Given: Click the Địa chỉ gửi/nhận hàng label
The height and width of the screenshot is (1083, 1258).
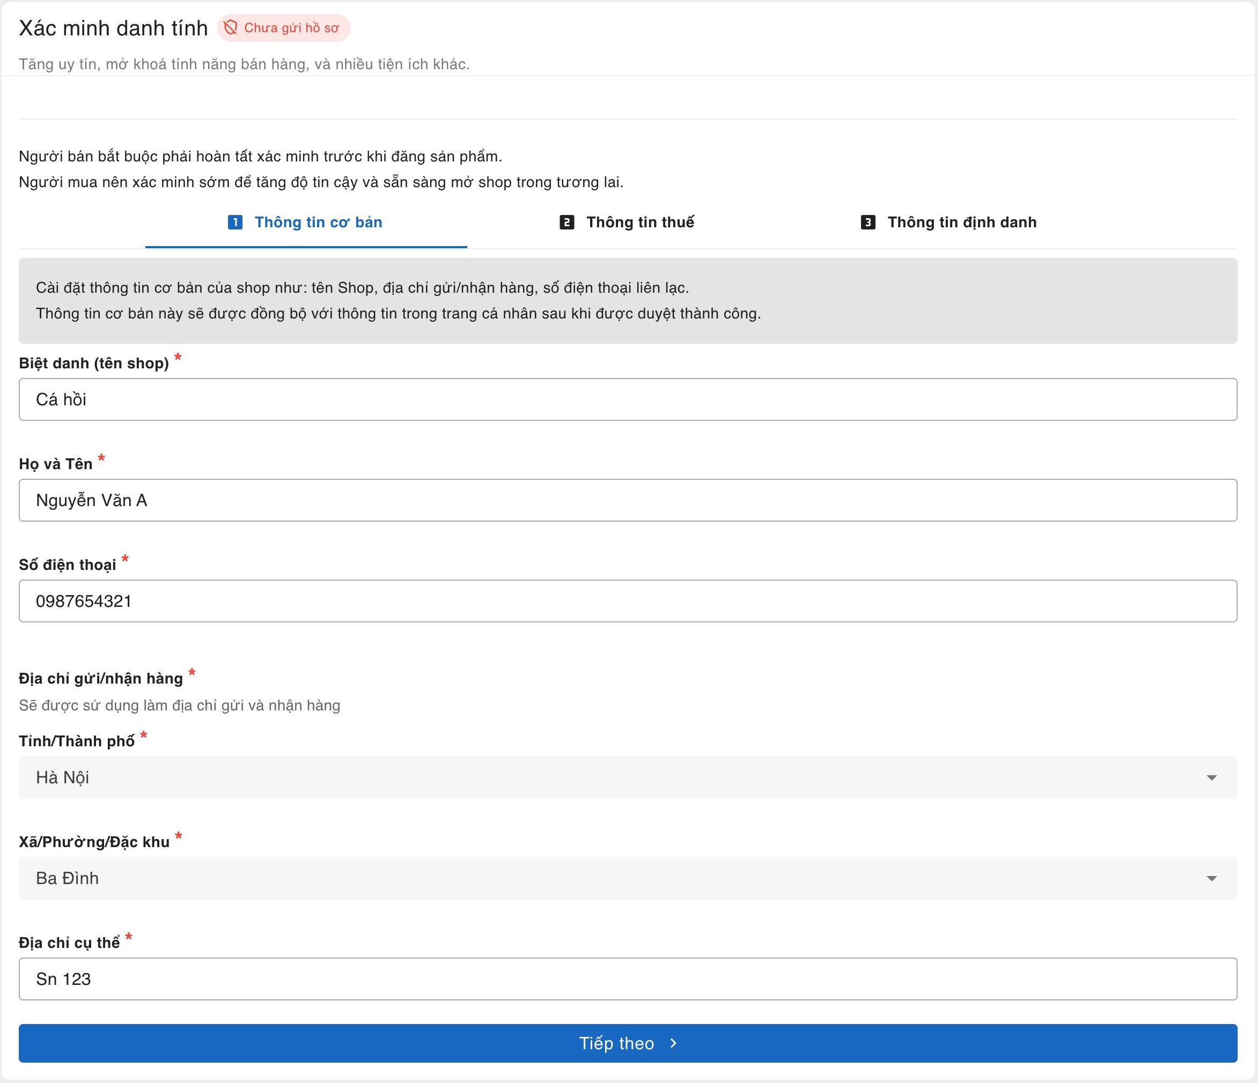Looking at the screenshot, I should pyautogui.click(x=101, y=678).
